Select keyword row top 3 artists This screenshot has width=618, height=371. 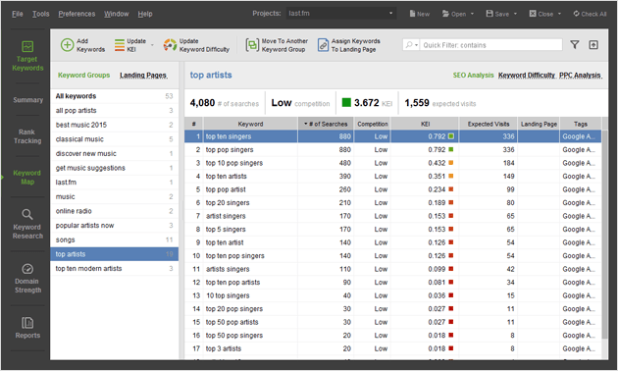tap(393, 348)
